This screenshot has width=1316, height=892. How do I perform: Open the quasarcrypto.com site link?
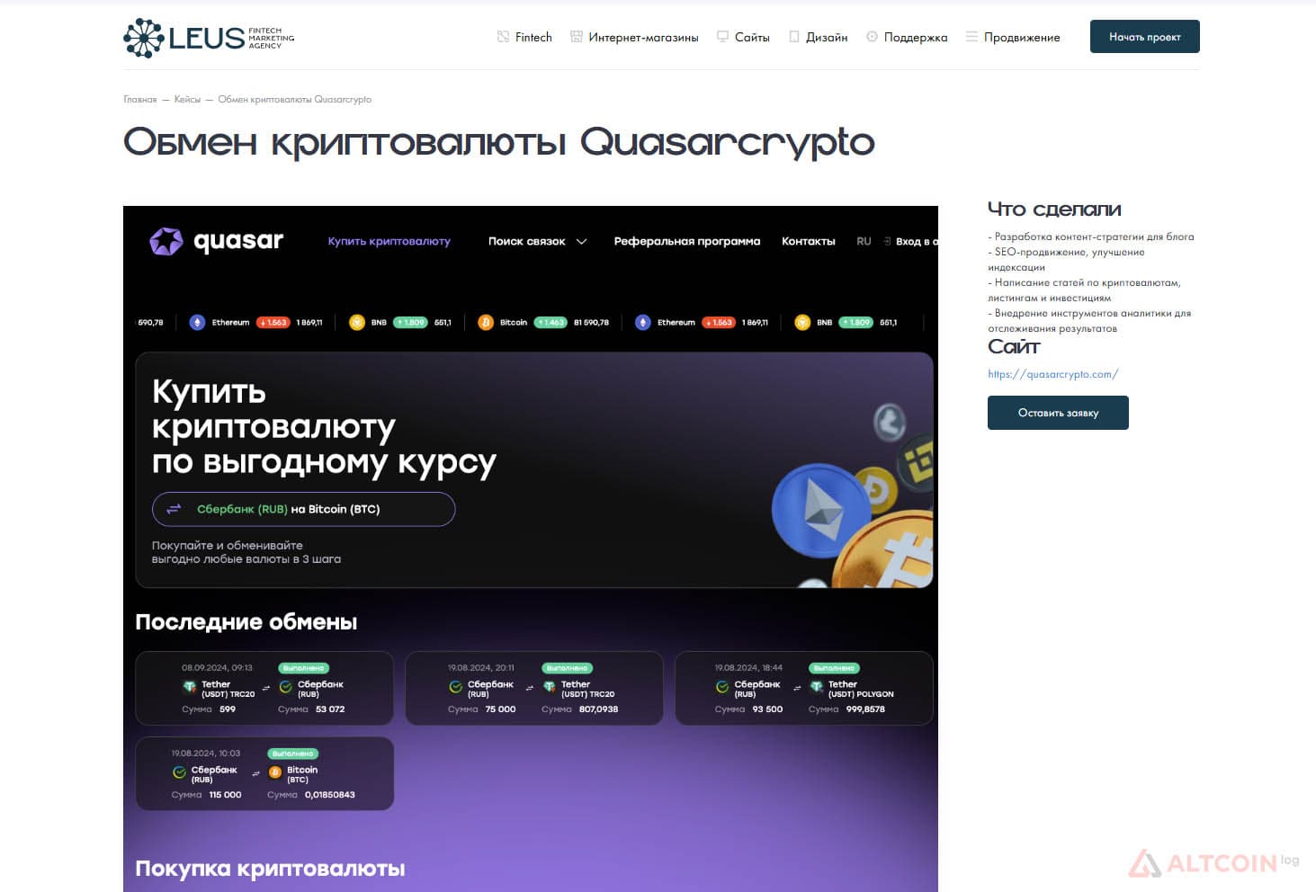pos(1052,374)
